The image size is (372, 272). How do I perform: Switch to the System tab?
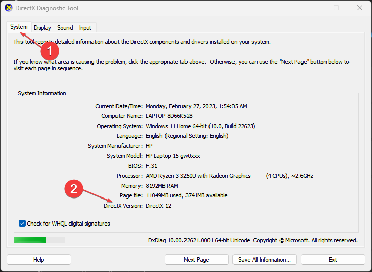click(19, 27)
